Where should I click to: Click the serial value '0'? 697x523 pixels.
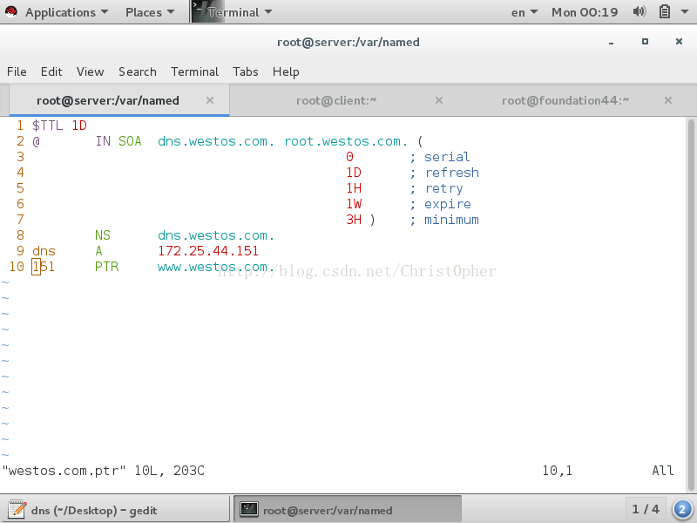pos(350,157)
